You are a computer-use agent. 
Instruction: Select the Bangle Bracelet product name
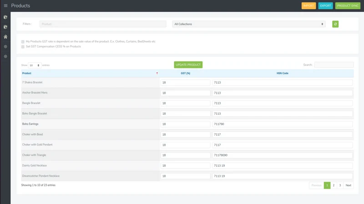[x=31, y=103]
